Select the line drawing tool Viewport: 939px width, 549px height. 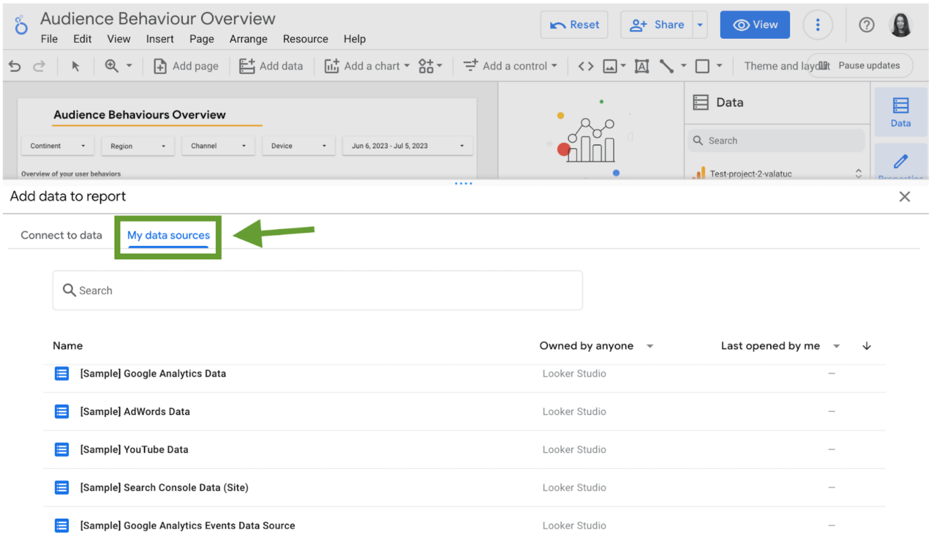(666, 66)
